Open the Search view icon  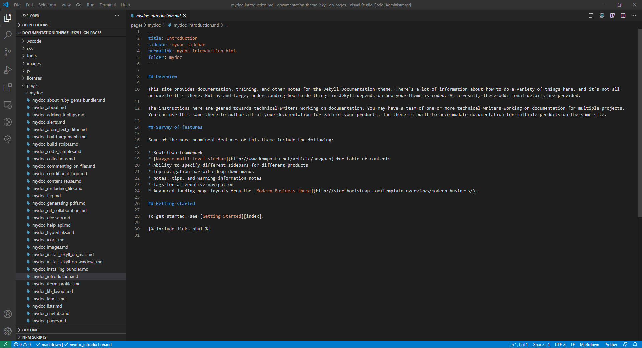(8, 35)
